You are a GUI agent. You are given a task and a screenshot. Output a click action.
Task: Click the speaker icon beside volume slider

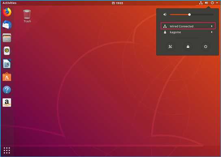pyautogui.click(x=165, y=15)
